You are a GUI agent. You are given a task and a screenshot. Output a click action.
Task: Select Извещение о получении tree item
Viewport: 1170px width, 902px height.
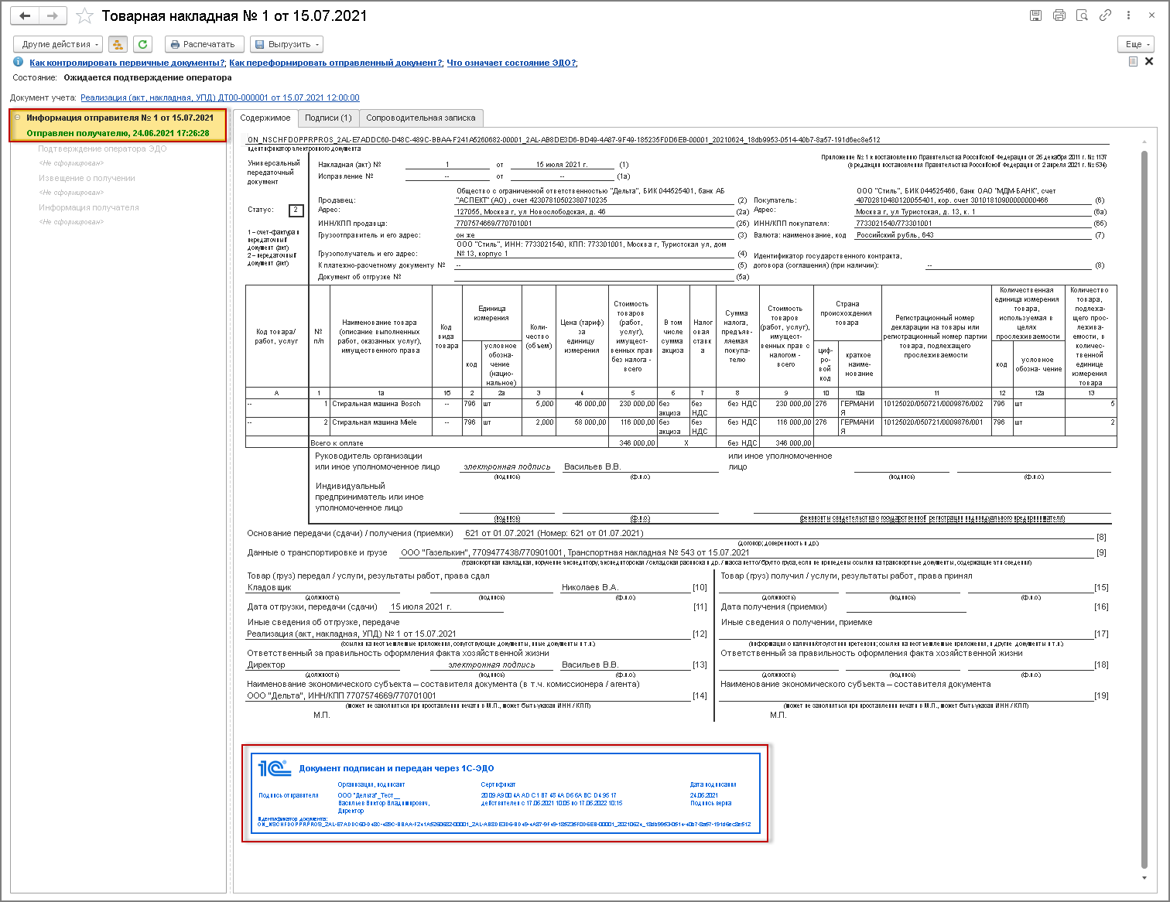click(87, 178)
